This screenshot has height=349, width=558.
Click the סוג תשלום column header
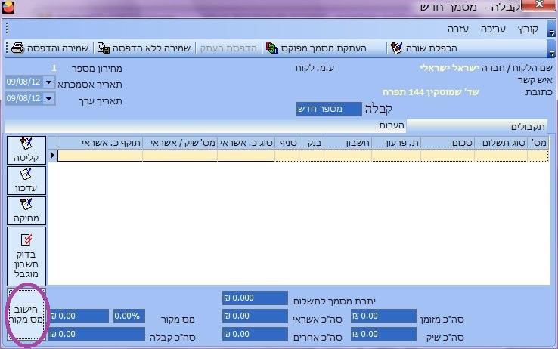(501, 143)
